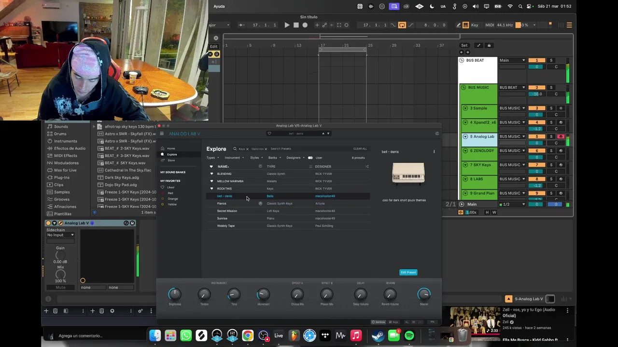Open WhatsApp in the Dock
Screen dimensions: 618x347
[186, 335]
